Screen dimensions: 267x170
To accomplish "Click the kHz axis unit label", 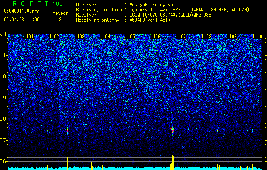I will coord(4,34).
